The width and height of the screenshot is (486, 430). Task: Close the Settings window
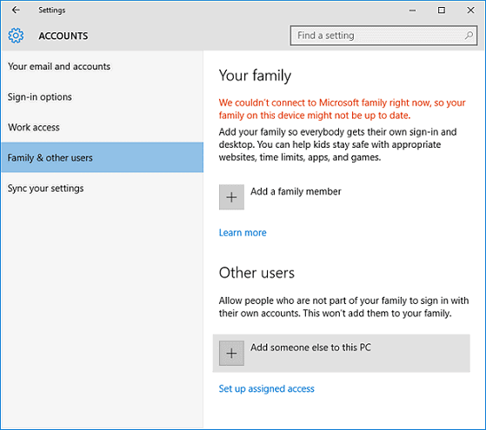470,10
